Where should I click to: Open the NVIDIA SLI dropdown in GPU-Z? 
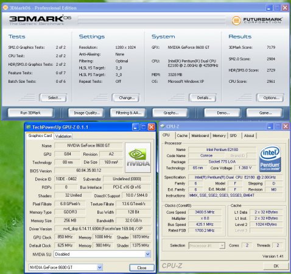(148, 254)
